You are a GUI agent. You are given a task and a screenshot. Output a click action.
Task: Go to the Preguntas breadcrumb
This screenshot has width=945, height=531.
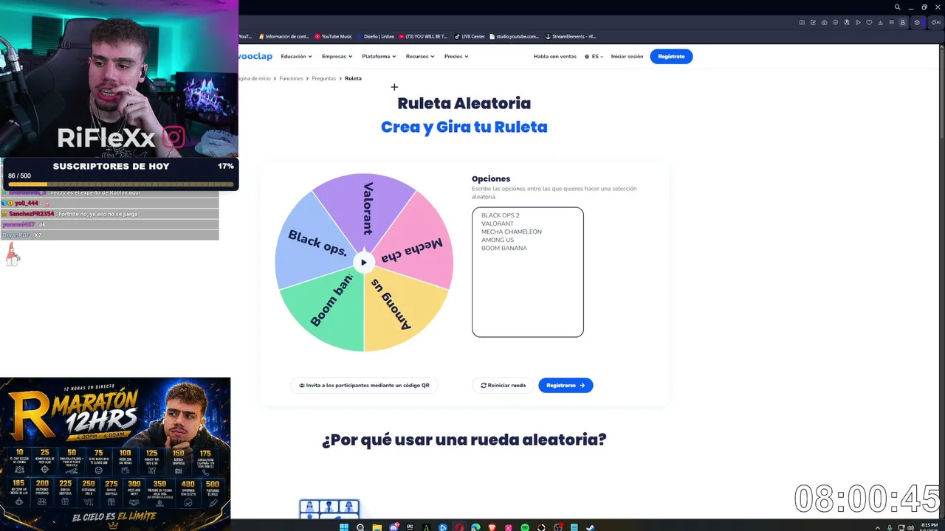pos(323,78)
